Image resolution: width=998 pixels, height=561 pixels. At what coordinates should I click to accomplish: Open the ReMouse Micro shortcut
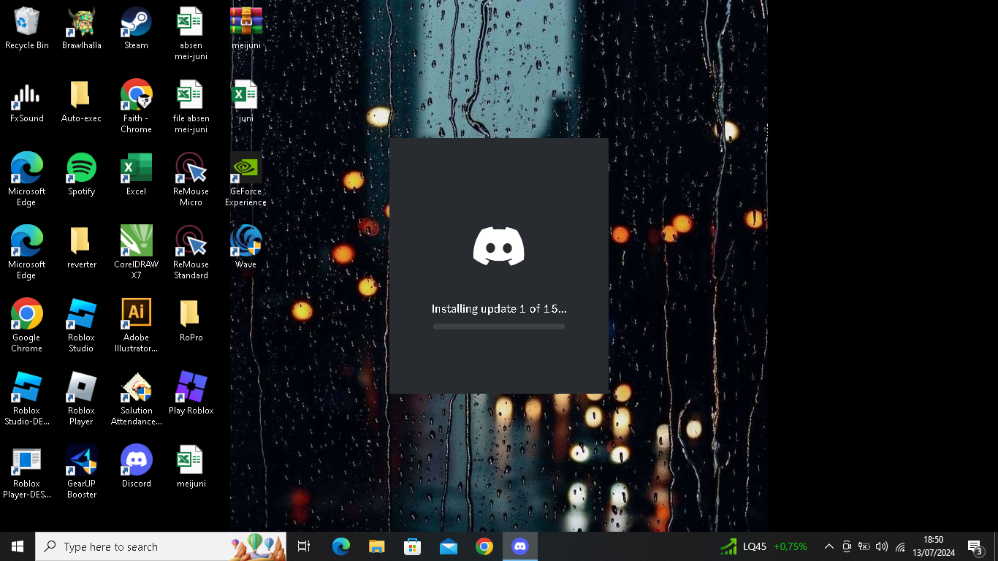(191, 180)
